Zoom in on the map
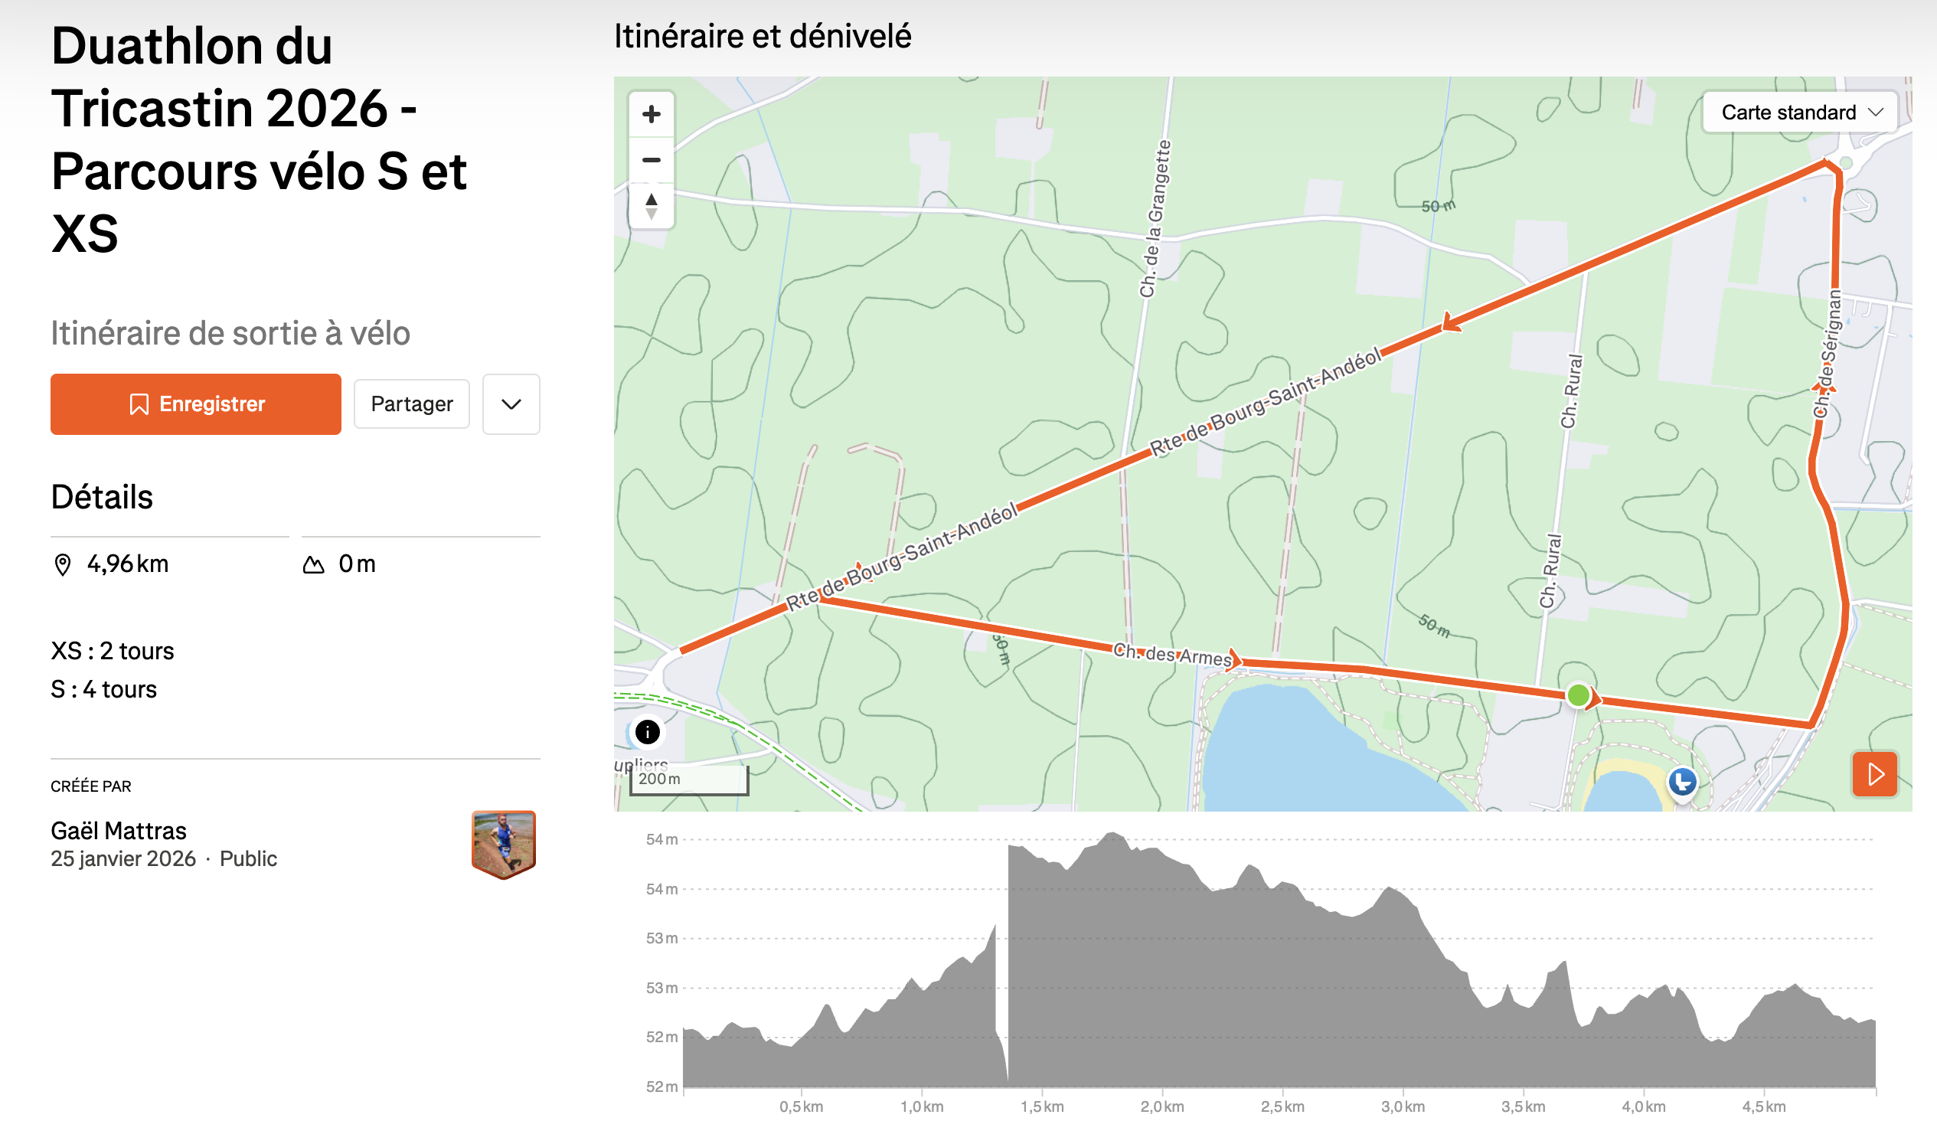Viewport: 1937px width, 1121px height. (x=651, y=115)
